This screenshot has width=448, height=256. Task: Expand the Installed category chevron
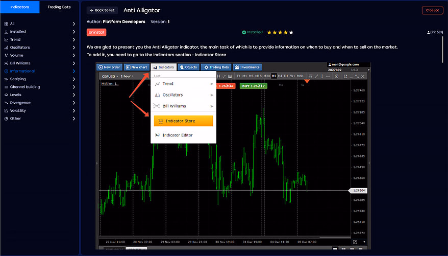pos(73,32)
